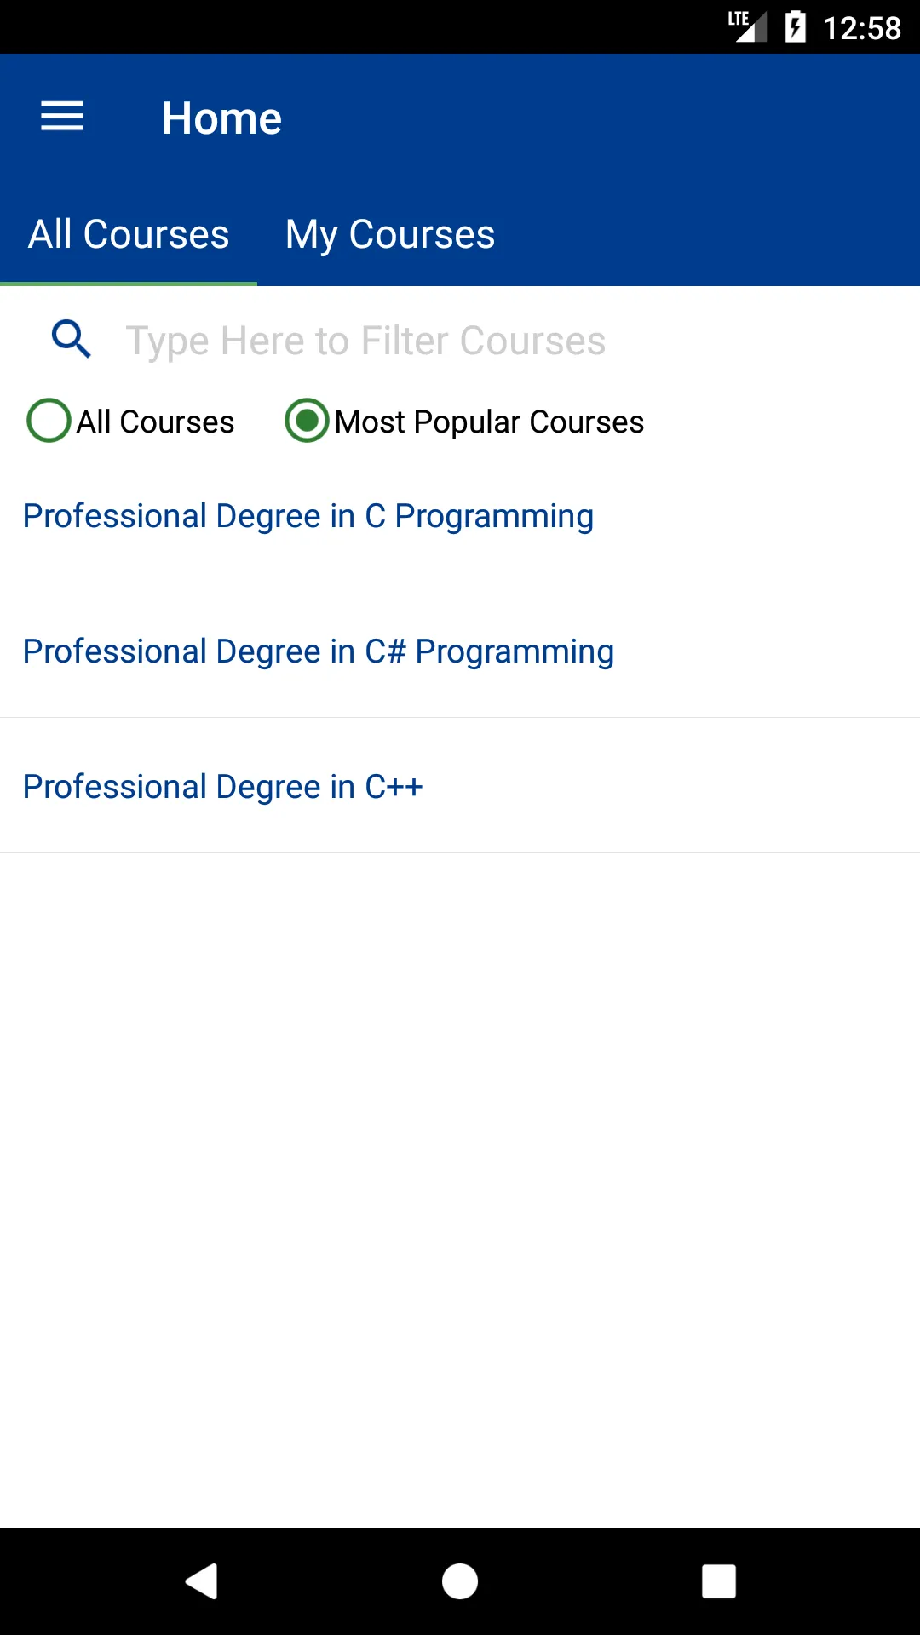Tap the empty area below course list
Screen dimensions: 920x1635
pos(460,1190)
